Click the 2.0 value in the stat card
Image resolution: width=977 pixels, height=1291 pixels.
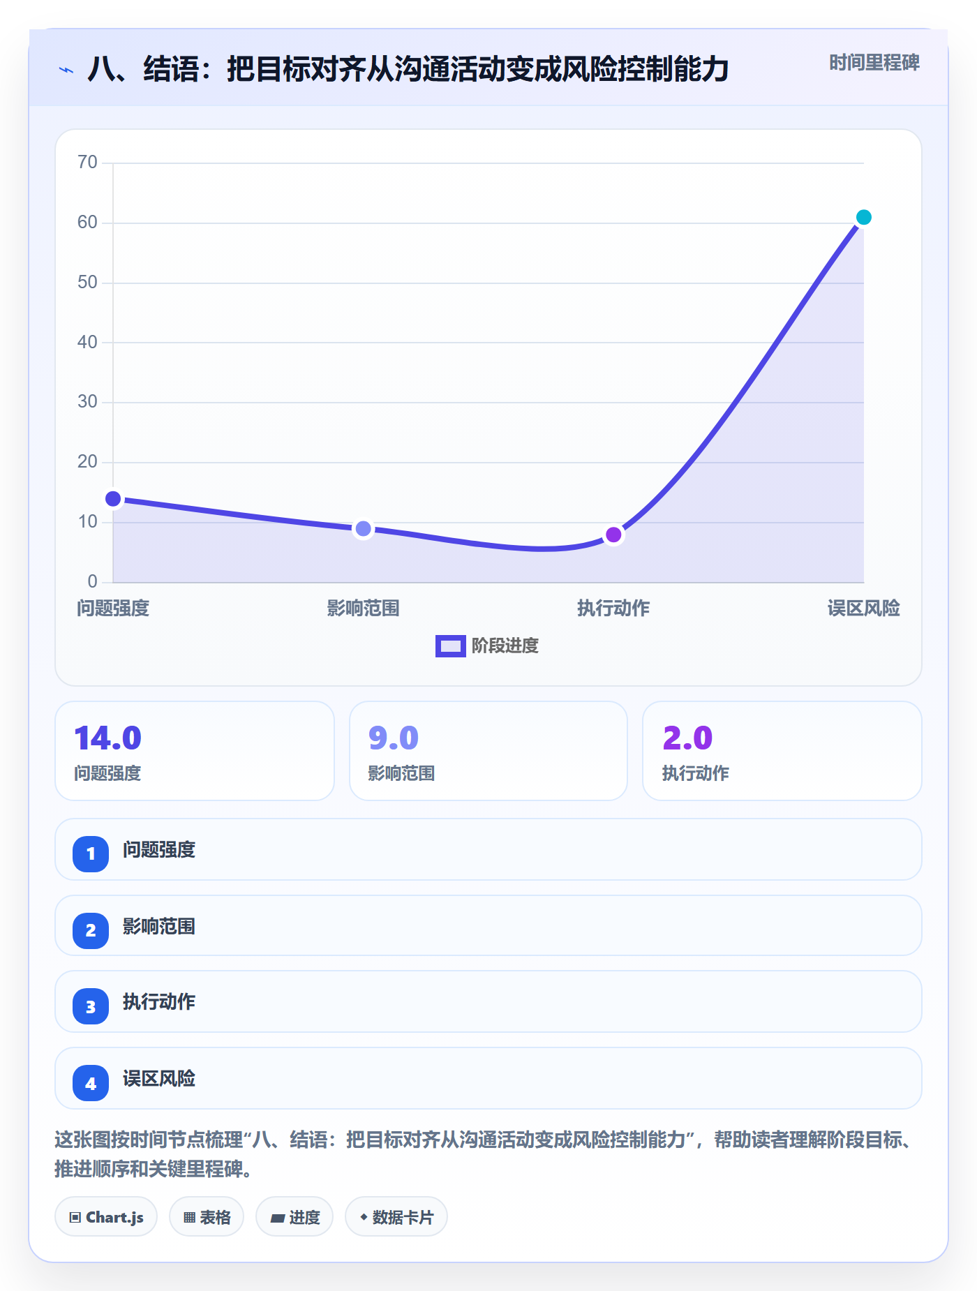click(687, 738)
